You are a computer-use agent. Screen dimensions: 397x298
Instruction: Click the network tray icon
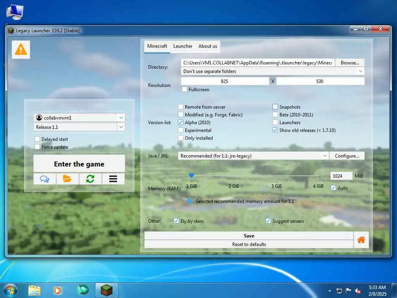(339, 291)
